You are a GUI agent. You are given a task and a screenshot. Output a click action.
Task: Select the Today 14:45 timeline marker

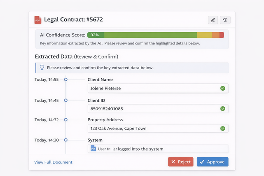click(65, 100)
